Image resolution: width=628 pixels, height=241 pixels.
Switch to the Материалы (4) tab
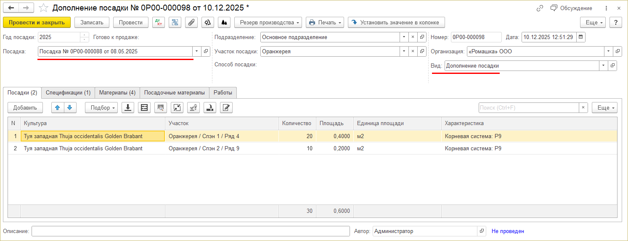tap(117, 92)
